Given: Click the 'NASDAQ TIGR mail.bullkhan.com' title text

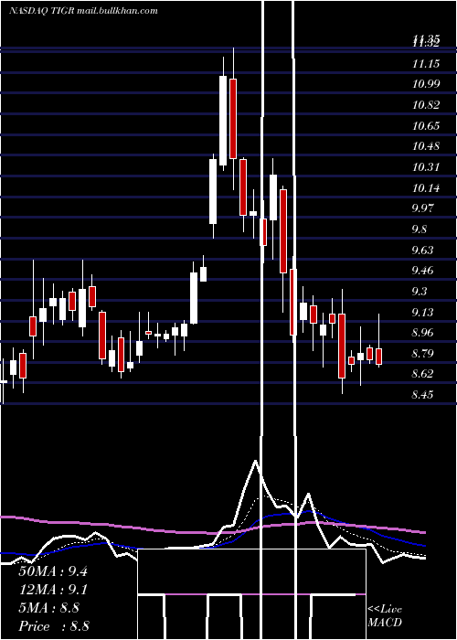Looking at the screenshot, I should (x=83, y=11).
